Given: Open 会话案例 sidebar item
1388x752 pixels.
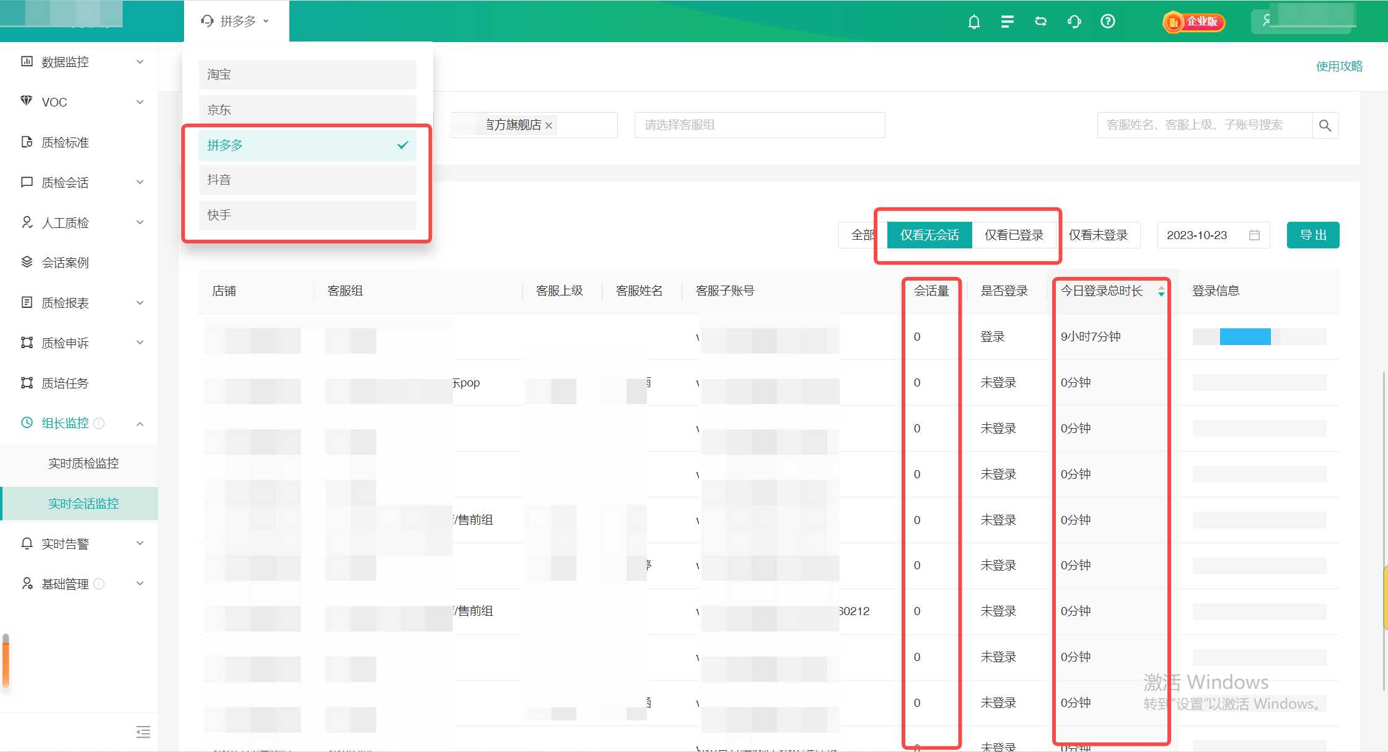Looking at the screenshot, I should (65, 263).
